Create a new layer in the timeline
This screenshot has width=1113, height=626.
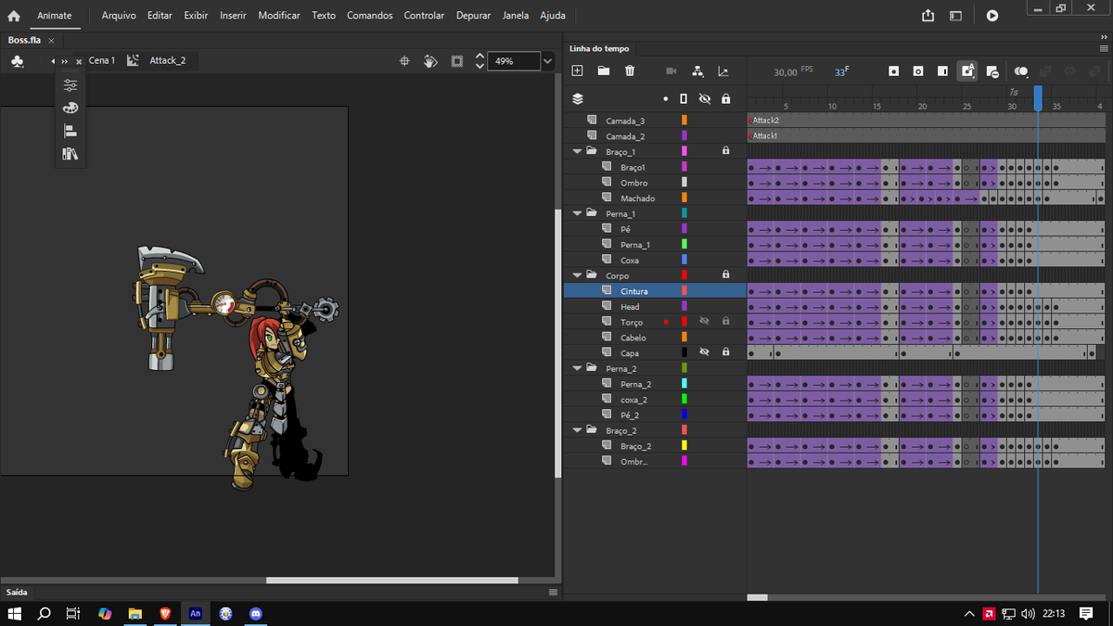(x=577, y=70)
